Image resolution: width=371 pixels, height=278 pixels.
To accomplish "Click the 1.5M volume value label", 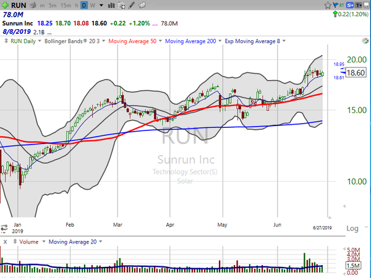I will pos(353,266).
